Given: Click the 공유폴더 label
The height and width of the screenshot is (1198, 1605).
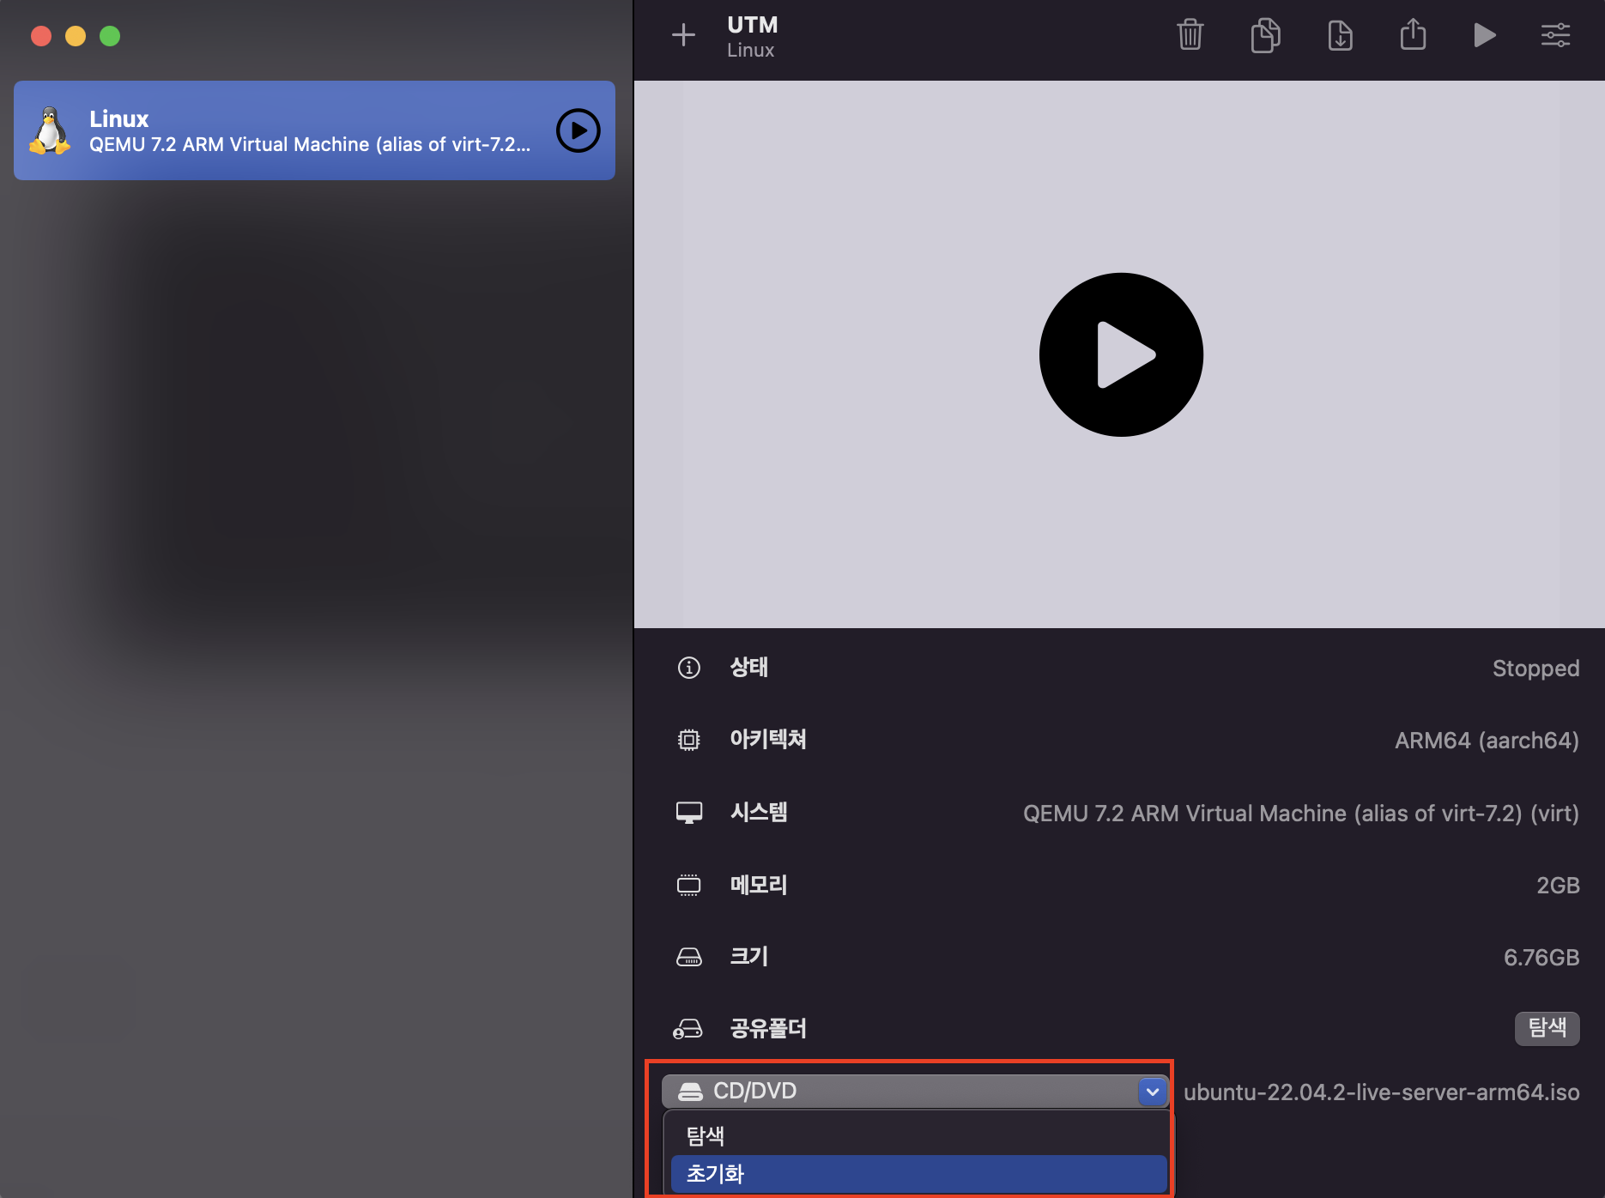Looking at the screenshot, I should point(767,1028).
